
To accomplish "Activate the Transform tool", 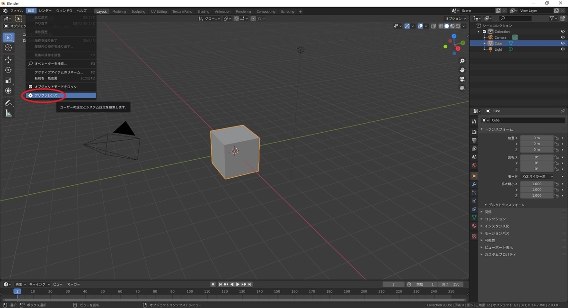I will point(9,91).
